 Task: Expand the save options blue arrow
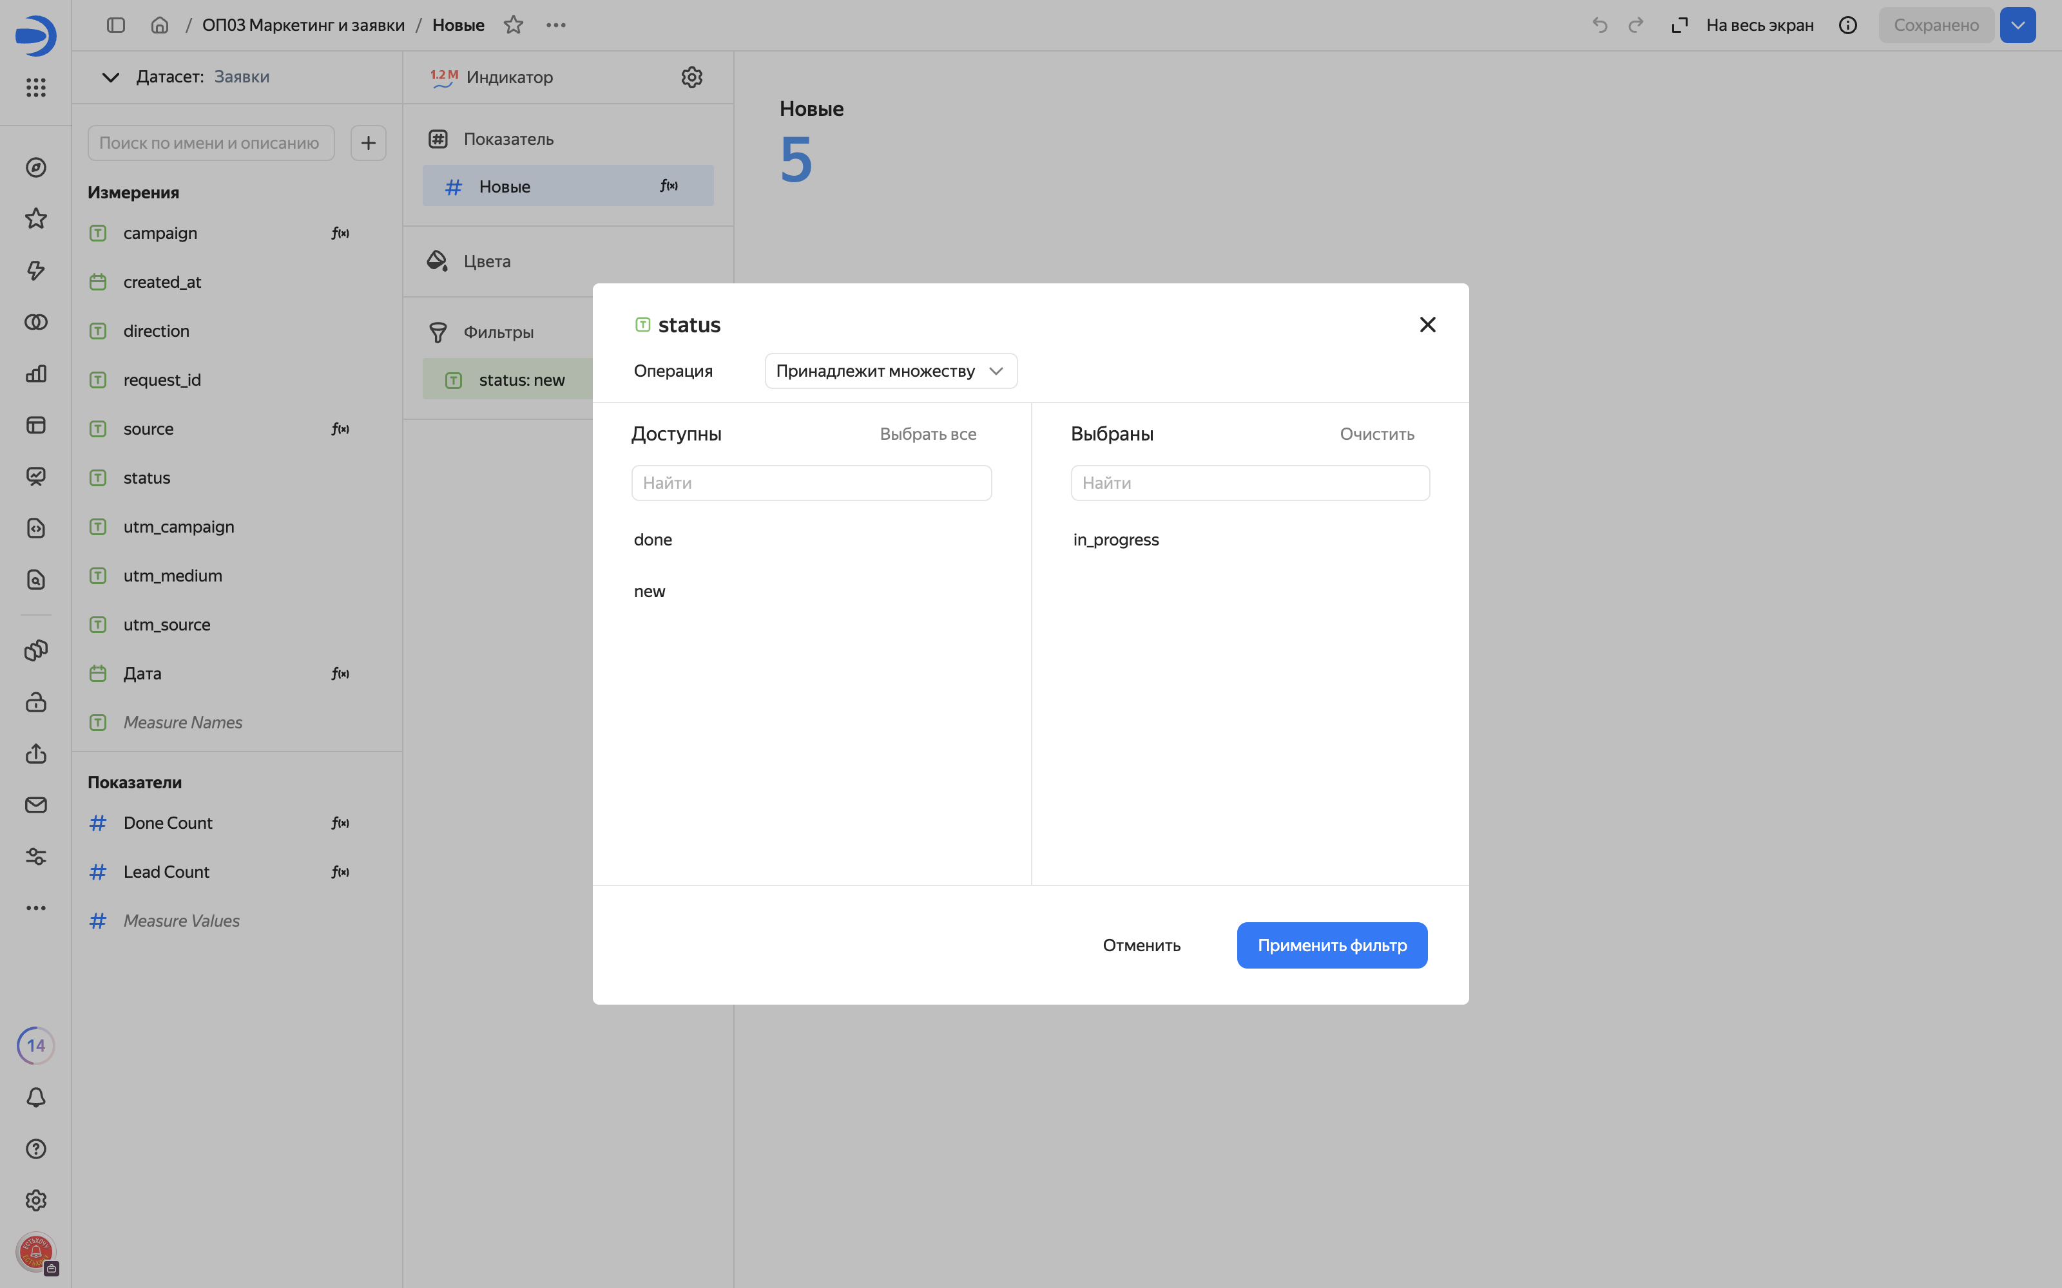[x=2017, y=24]
